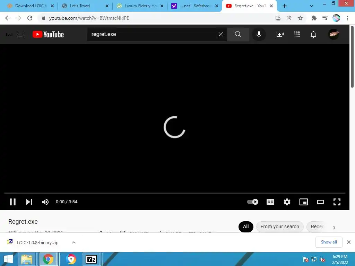Close the downloads bar
This screenshot has width=355, height=266.
click(x=349, y=242)
